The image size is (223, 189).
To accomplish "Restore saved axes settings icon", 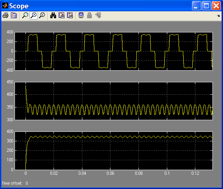I will point(70,15).
